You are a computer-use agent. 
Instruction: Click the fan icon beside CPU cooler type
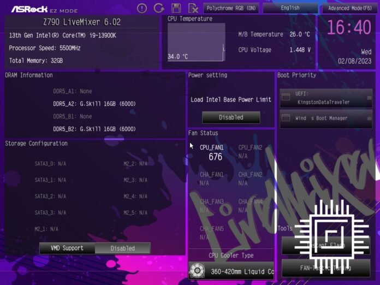(197, 271)
